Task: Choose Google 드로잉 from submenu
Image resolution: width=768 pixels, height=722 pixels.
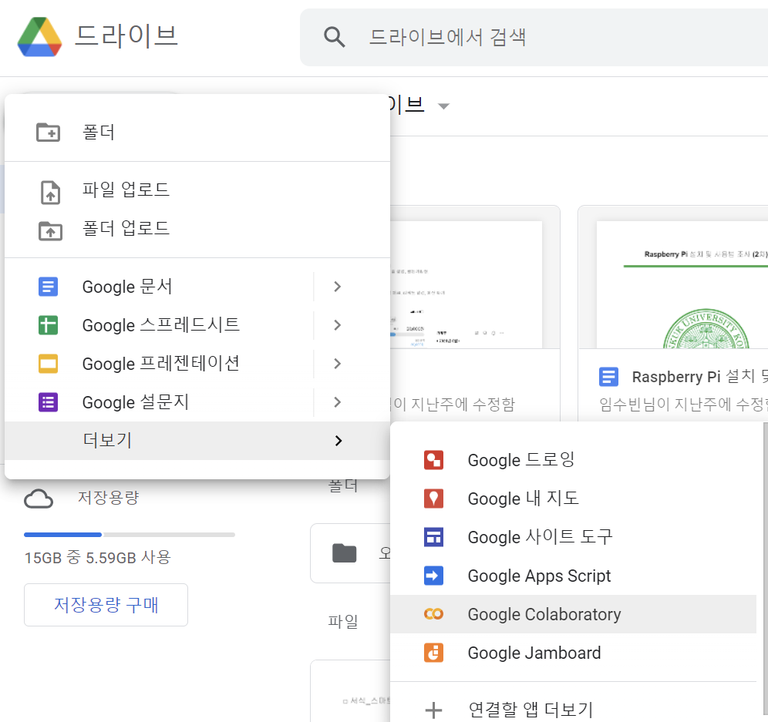Action: pyautogui.click(x=574, y=460)
